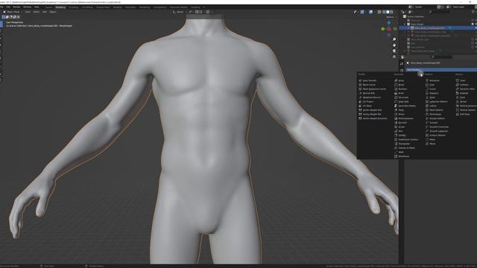The width and height of the screenshot is (477, 268).
Task: Open the viewport Select menu
Action: coord(37,12)
